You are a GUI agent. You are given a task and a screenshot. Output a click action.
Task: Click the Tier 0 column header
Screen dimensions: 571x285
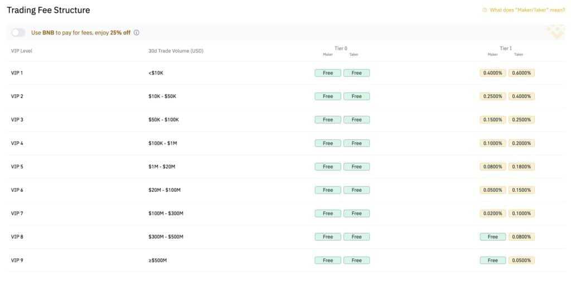pos(342,49)
